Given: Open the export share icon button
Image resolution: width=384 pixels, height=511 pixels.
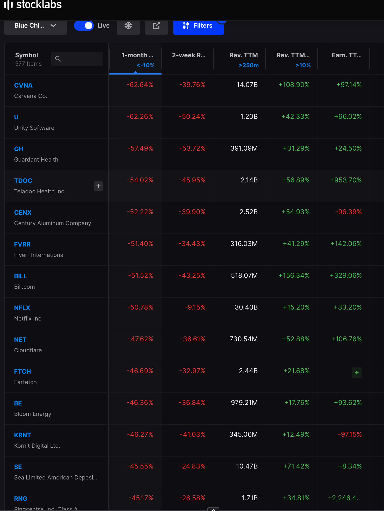Looking at the screenshot, I should tap(156, 26).
